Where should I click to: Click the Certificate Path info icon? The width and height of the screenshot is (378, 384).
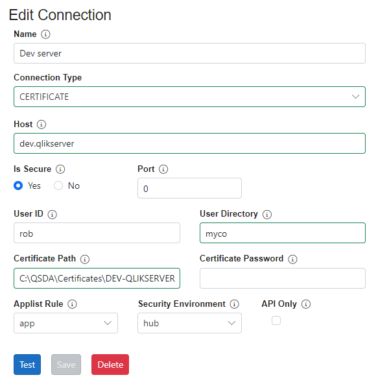tap(85, 259)
